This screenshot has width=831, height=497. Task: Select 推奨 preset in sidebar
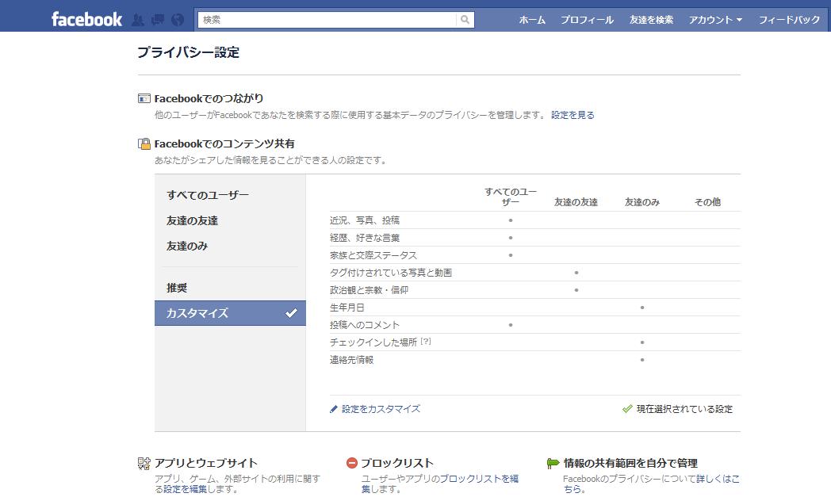pyautogui.click(x=177, y=288)
